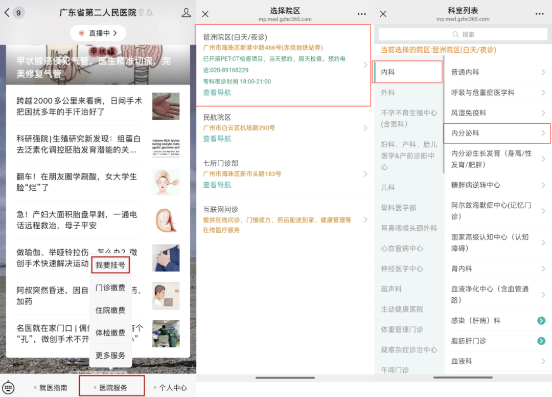Close the 科室列表 page with X
The height and width of the screenshot is (397, 552).
pyautogui.click(x=383, y=14)
